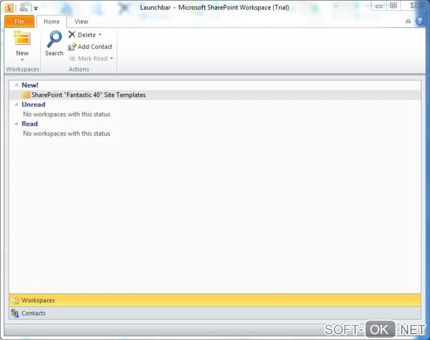Open the File tab
Viewport: 430px width, 340px height.
coord(19,21)
